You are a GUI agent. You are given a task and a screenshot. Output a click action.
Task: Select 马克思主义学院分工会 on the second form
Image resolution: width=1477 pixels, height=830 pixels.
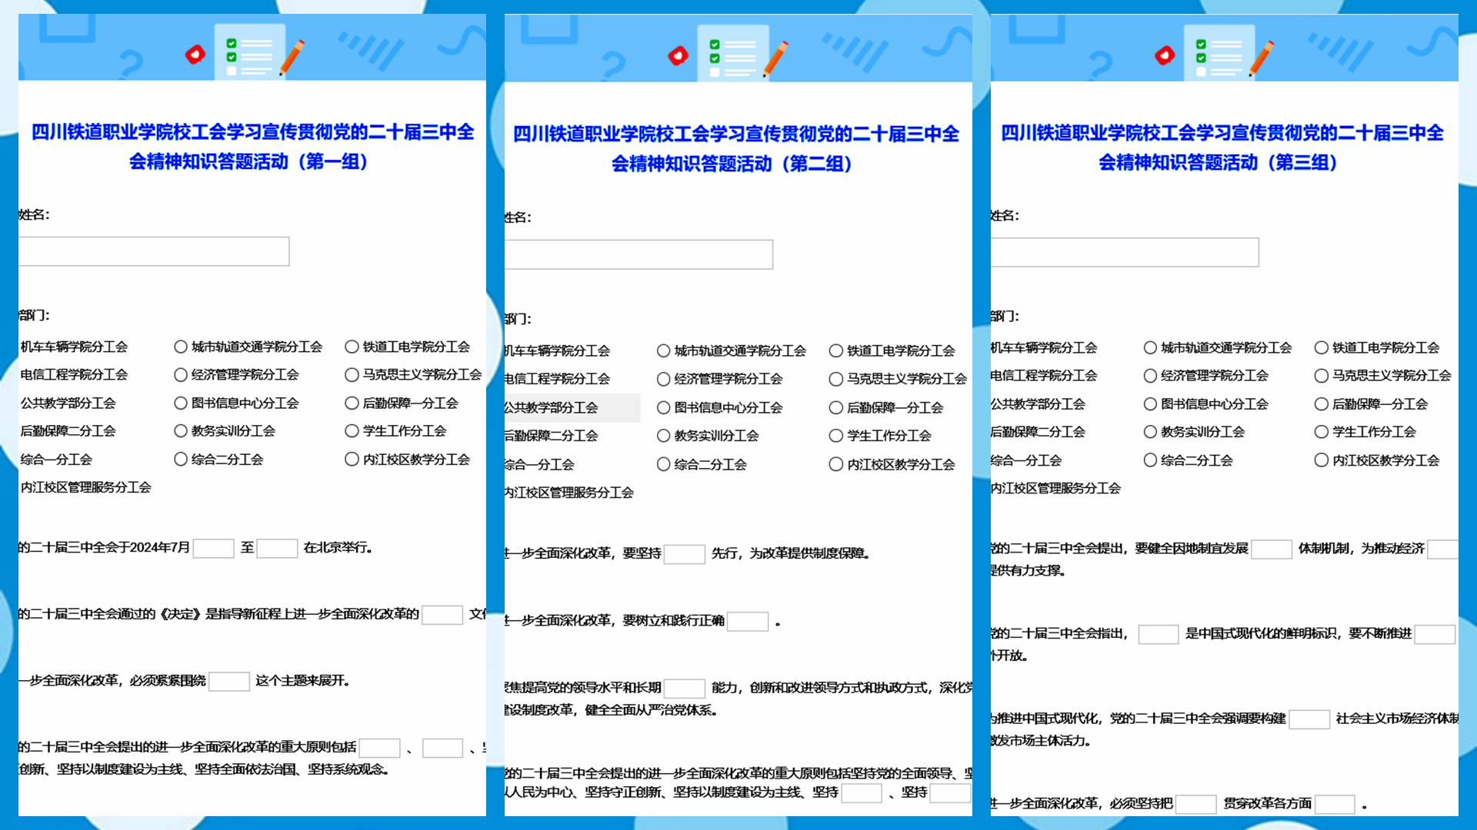[836, 379]
